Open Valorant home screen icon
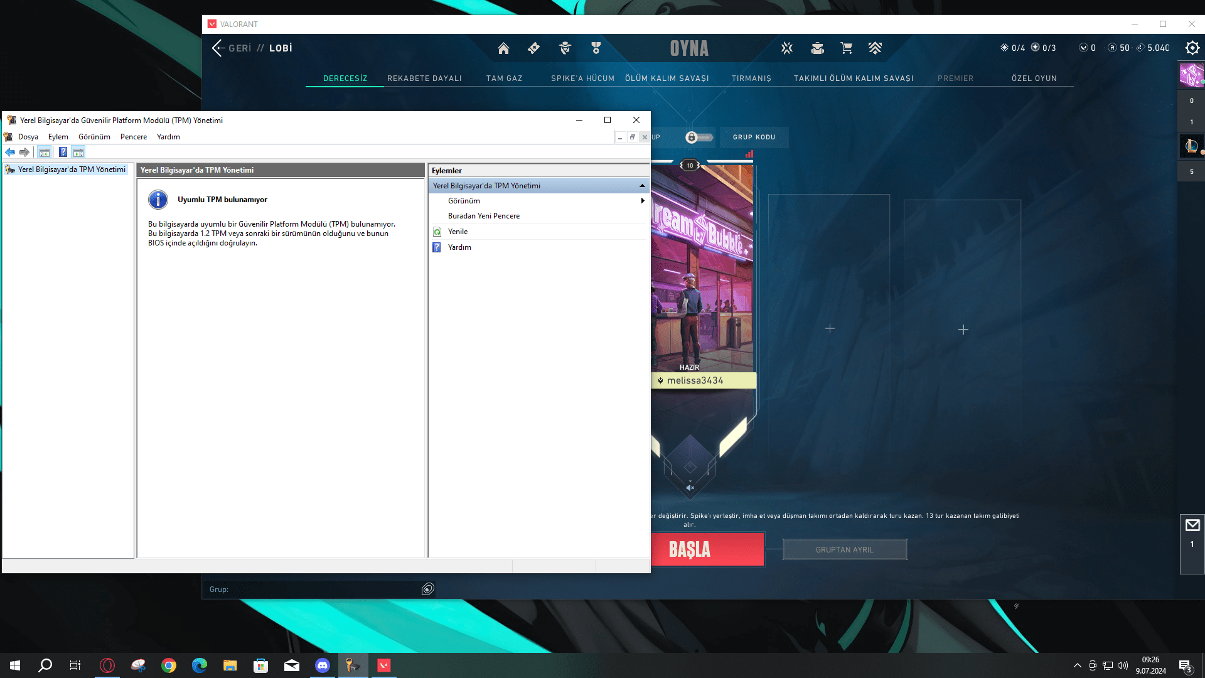The image size is (1205, 678). [503, 48]
